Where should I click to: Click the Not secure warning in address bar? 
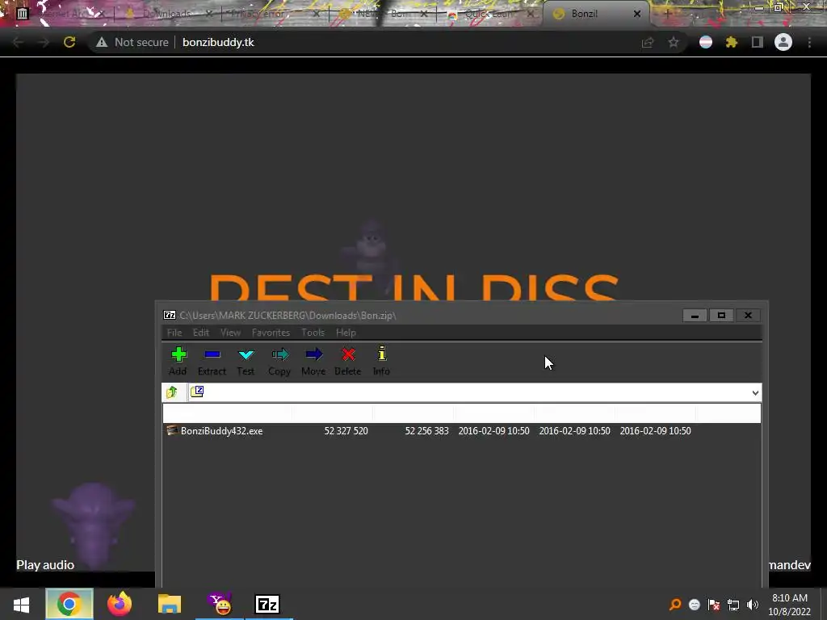click(x=132, y=42)
